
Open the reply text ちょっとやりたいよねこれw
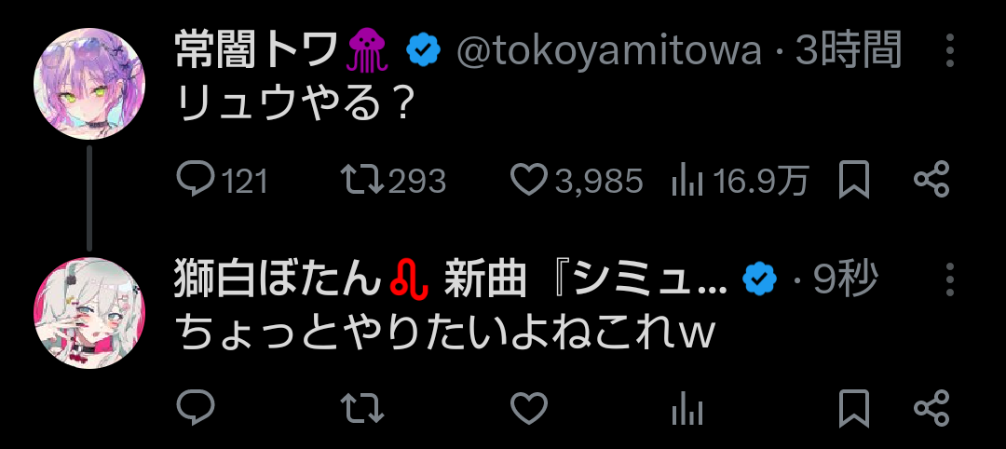[x=444, y=334]
